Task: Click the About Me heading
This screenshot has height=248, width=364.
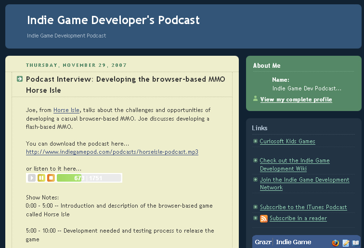Action: [267, 65]
